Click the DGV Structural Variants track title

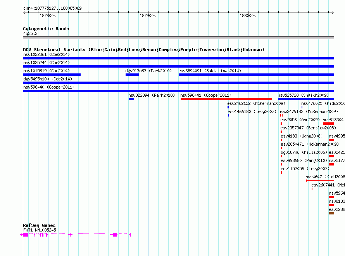click(143, 50)
